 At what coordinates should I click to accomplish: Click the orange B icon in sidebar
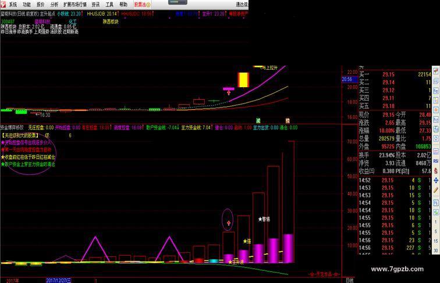click(436, 110)
